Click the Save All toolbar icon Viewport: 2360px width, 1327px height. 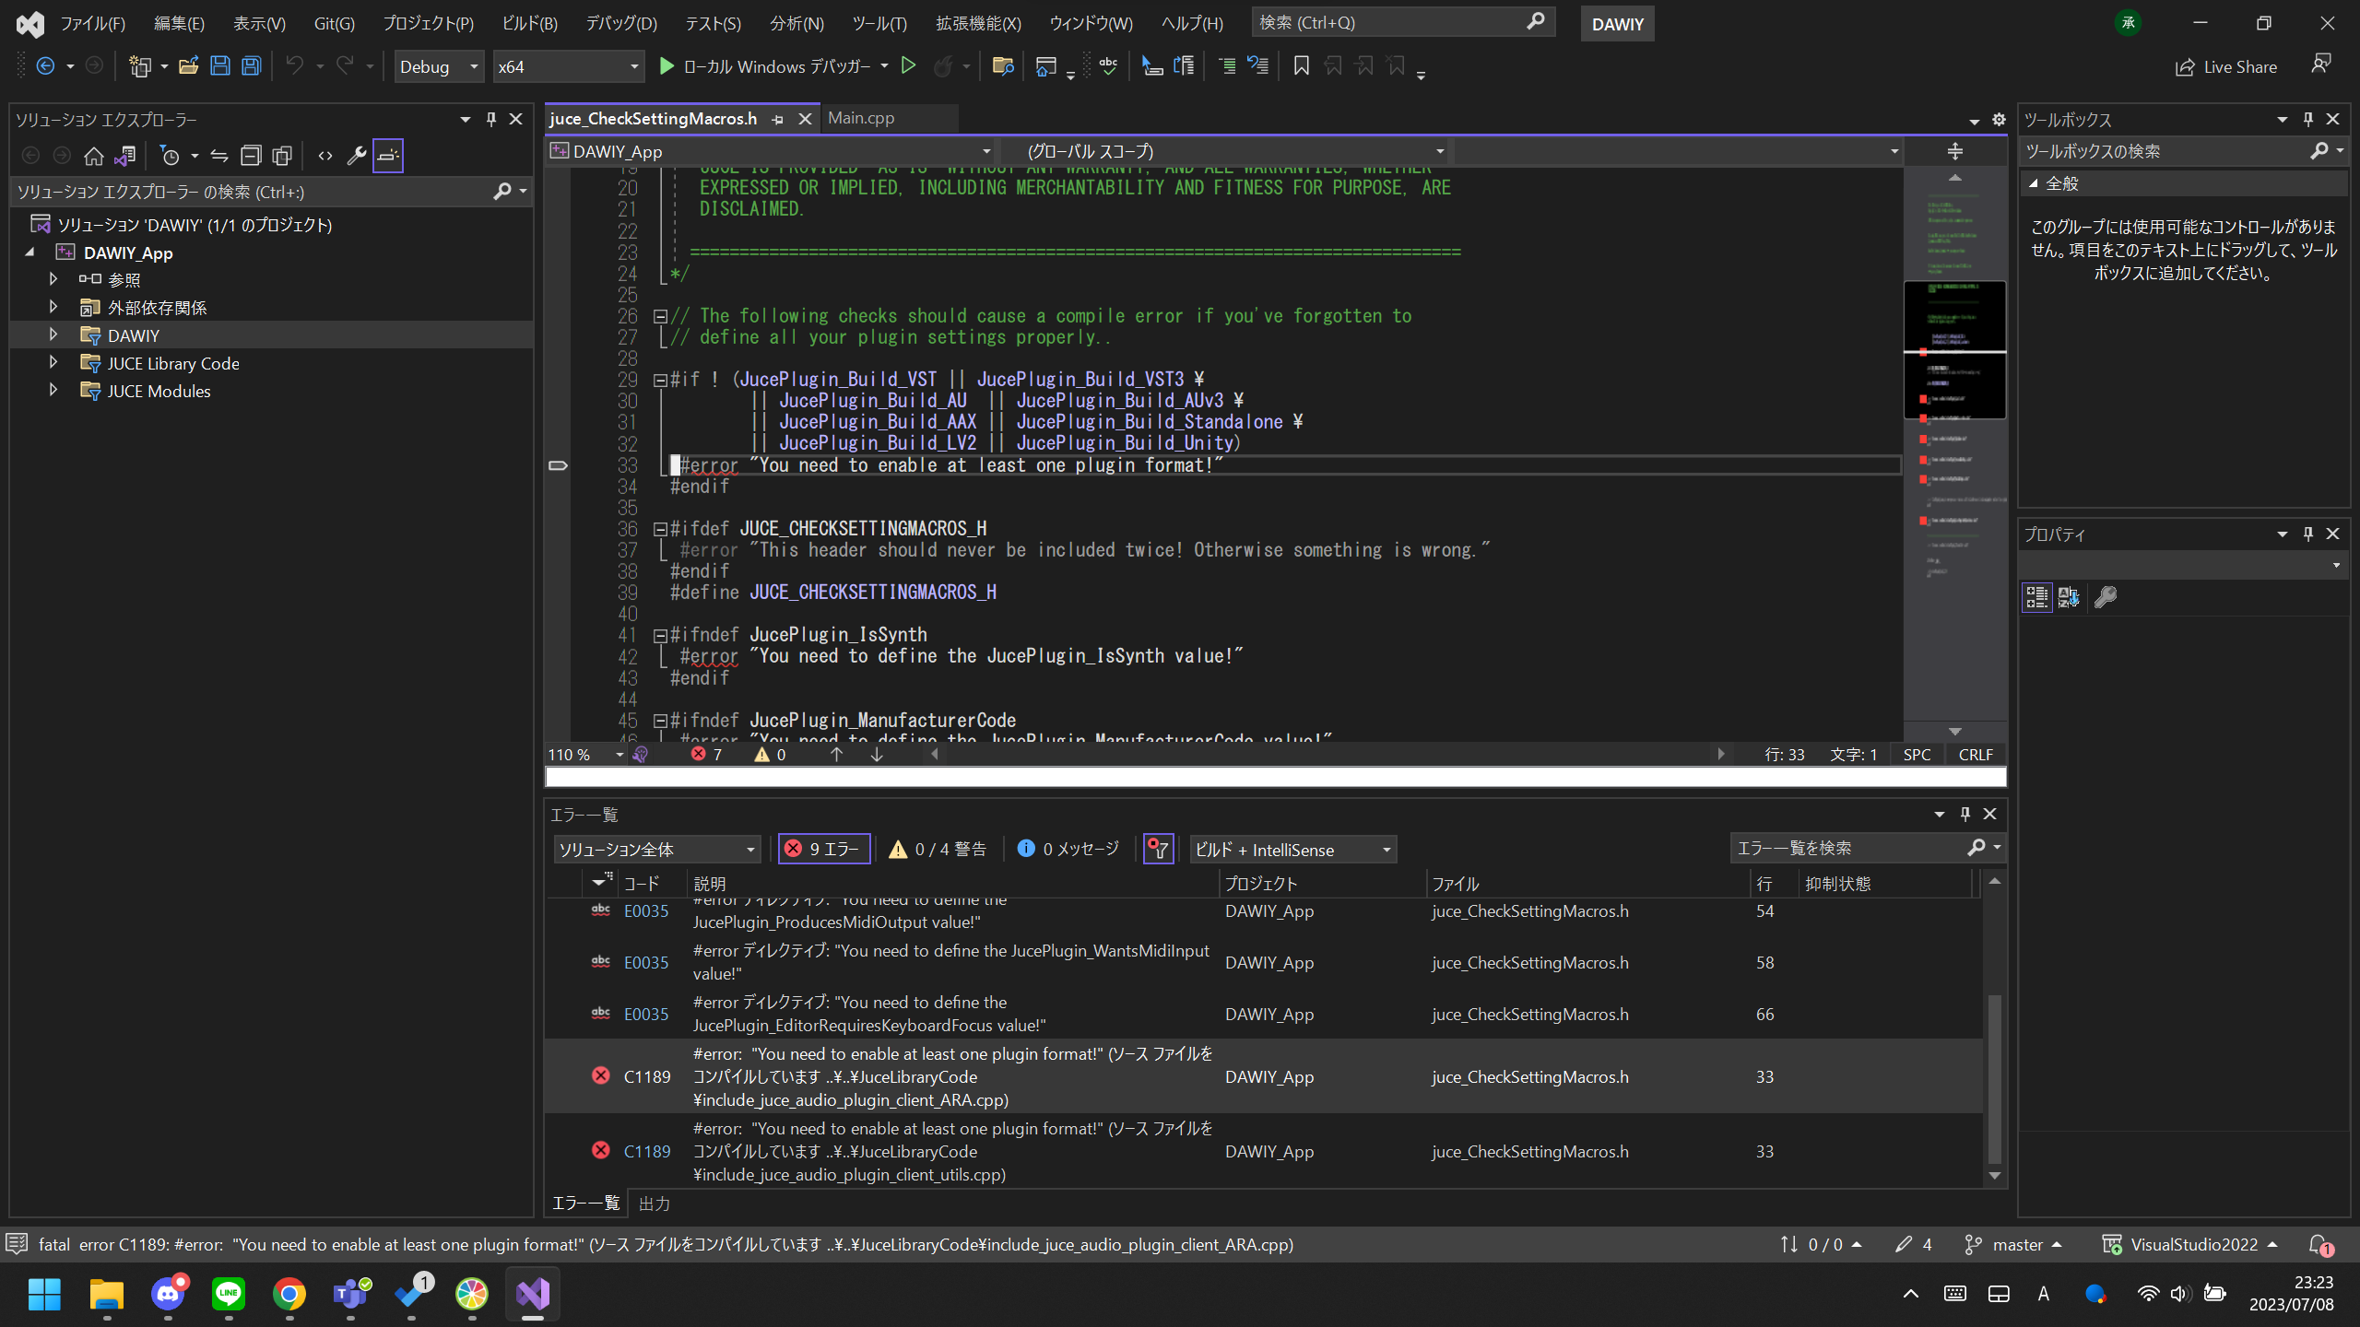pyautogui.click(x=251, y=66)
